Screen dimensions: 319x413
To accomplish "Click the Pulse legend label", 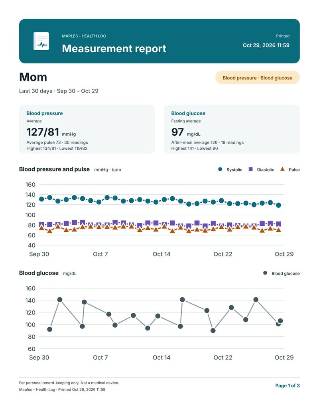I will click(x=294, y=170).
